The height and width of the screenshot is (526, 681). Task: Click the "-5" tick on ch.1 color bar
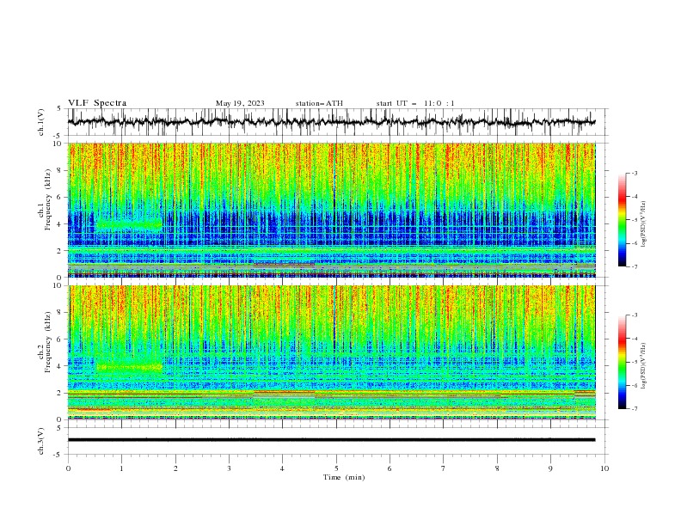point(635,220)
